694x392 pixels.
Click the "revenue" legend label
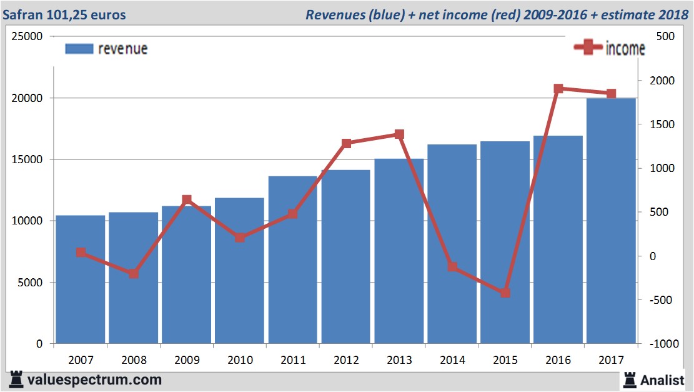pyautogui.click(x=122, y=49)
